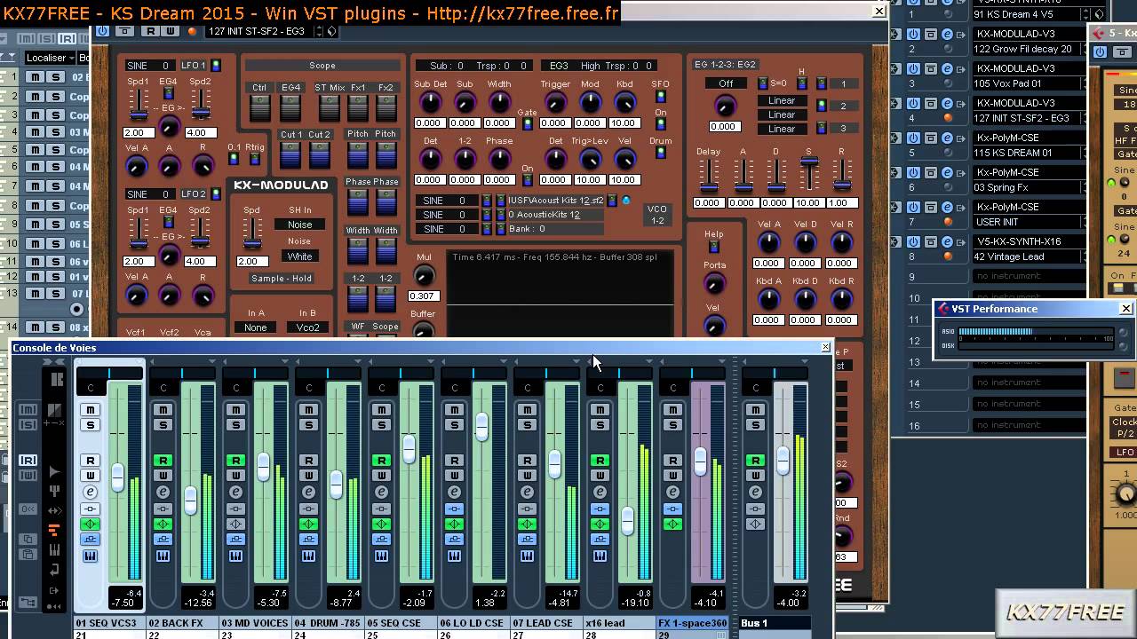Open preset menu icon beside 127 INIT ST-SF2 - EG3

point(331,31)
